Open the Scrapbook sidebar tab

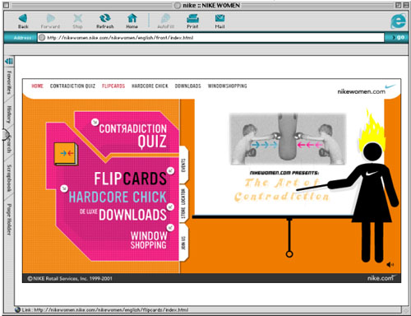click(9, 178)
